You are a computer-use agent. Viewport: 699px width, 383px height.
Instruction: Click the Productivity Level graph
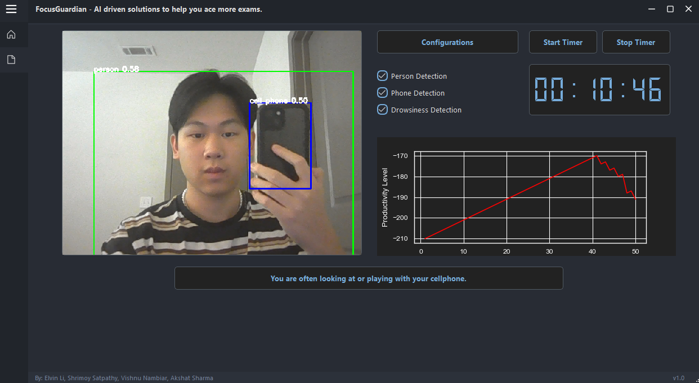point(526,197)
